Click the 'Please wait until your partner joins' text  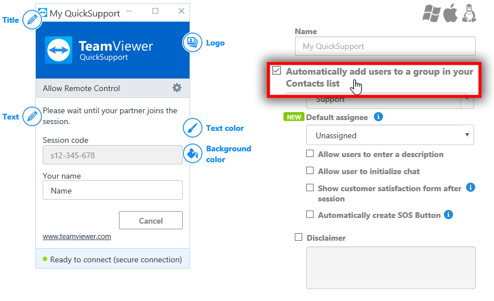point(110,116)
